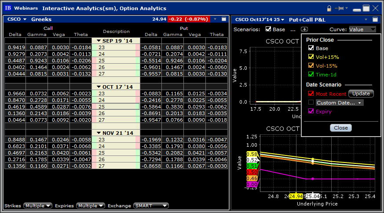Toggle Base checkbox under Prior Close
This screenshot has height=213, width=384.
311,48
